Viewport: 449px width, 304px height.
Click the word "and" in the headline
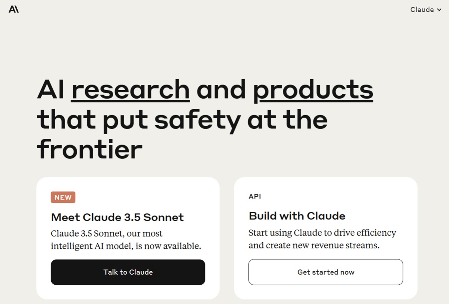221,89
